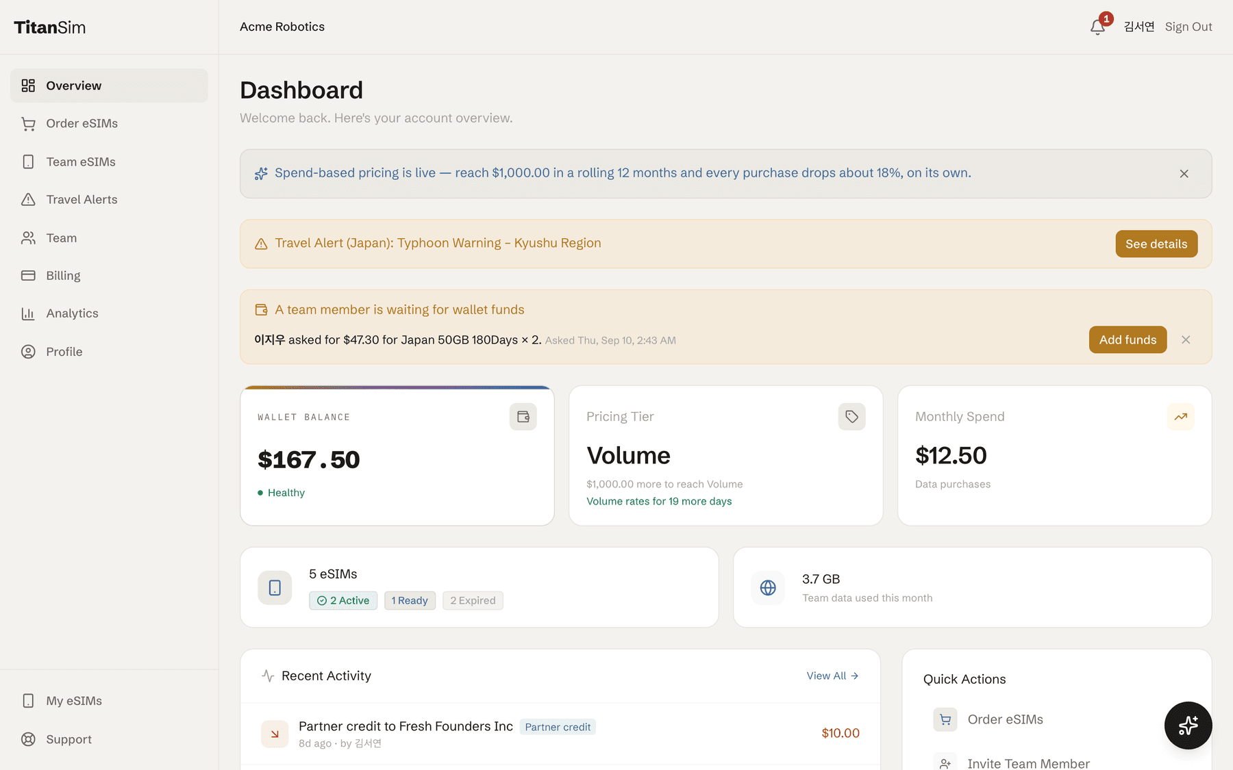Open the notifications bell
1233x770 pixels.
click(1097, 27)
